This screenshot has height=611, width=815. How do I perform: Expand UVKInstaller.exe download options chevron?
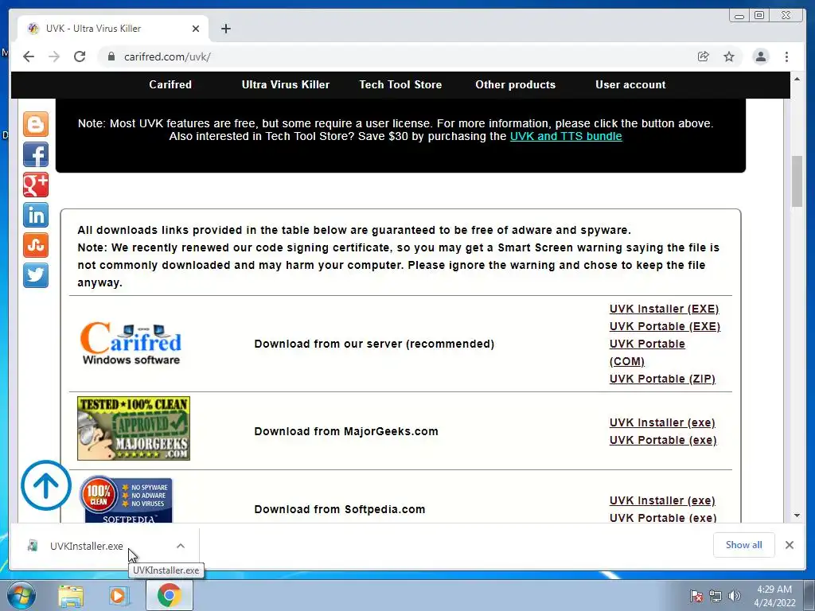181,546
